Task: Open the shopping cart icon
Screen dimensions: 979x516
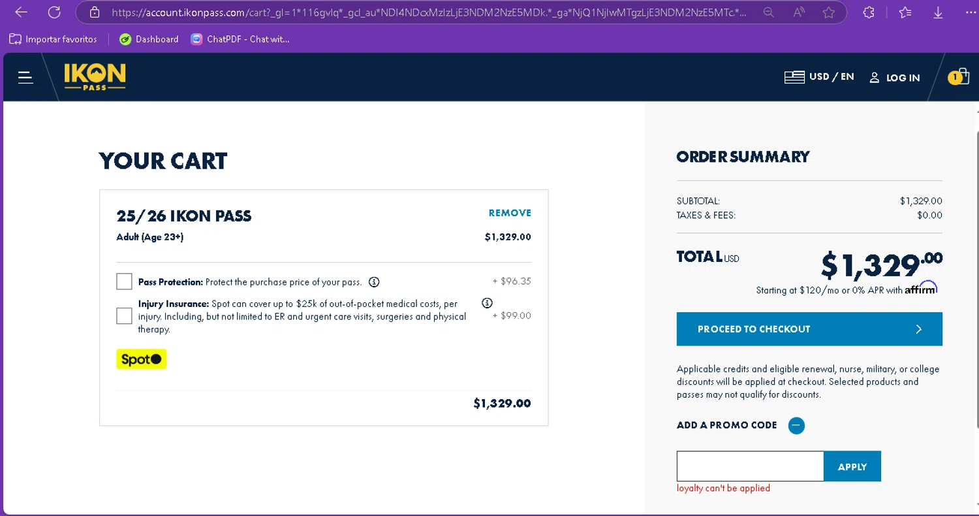Action: [958, 78]
